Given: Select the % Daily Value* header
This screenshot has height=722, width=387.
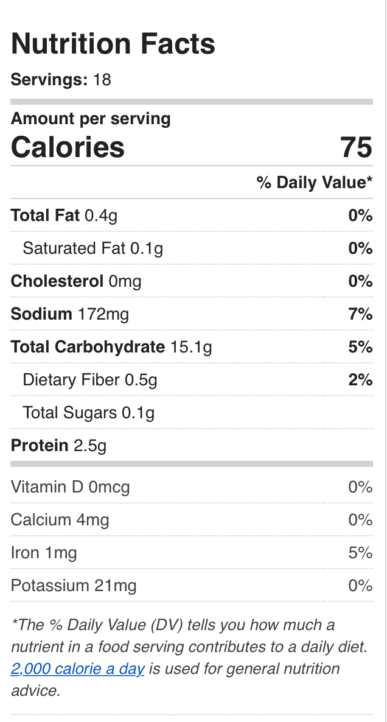Looking at the screenshot, I should coord(314,183).
